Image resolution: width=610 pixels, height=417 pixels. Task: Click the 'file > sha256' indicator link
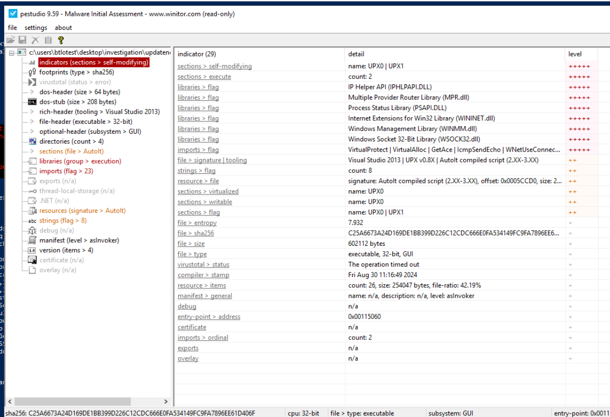[196, 233]
